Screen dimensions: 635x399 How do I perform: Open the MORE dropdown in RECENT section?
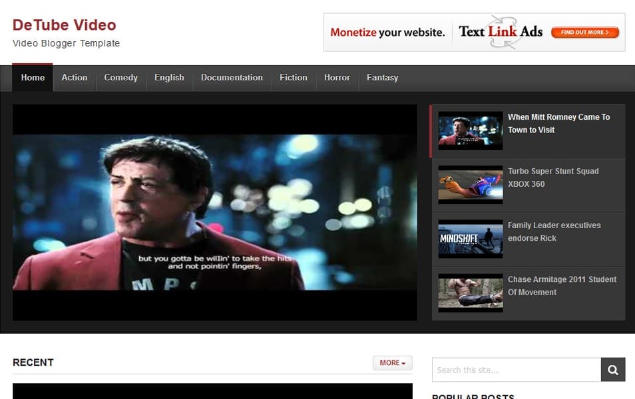click(391, 362)
